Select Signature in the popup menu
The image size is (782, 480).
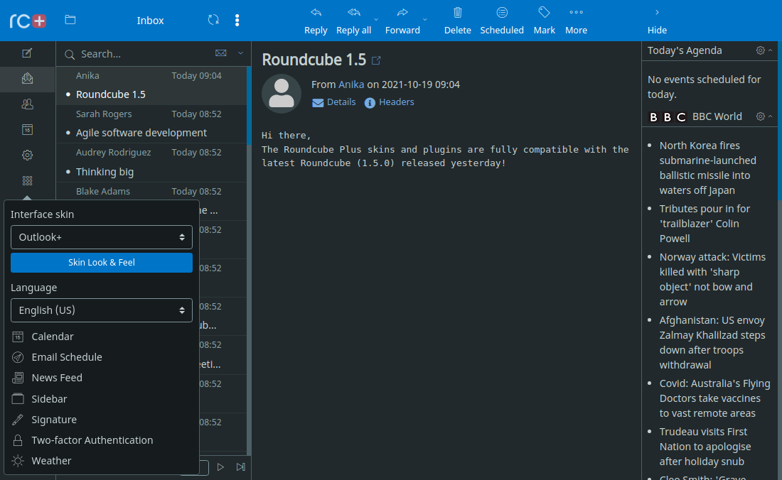click(101, 420)
